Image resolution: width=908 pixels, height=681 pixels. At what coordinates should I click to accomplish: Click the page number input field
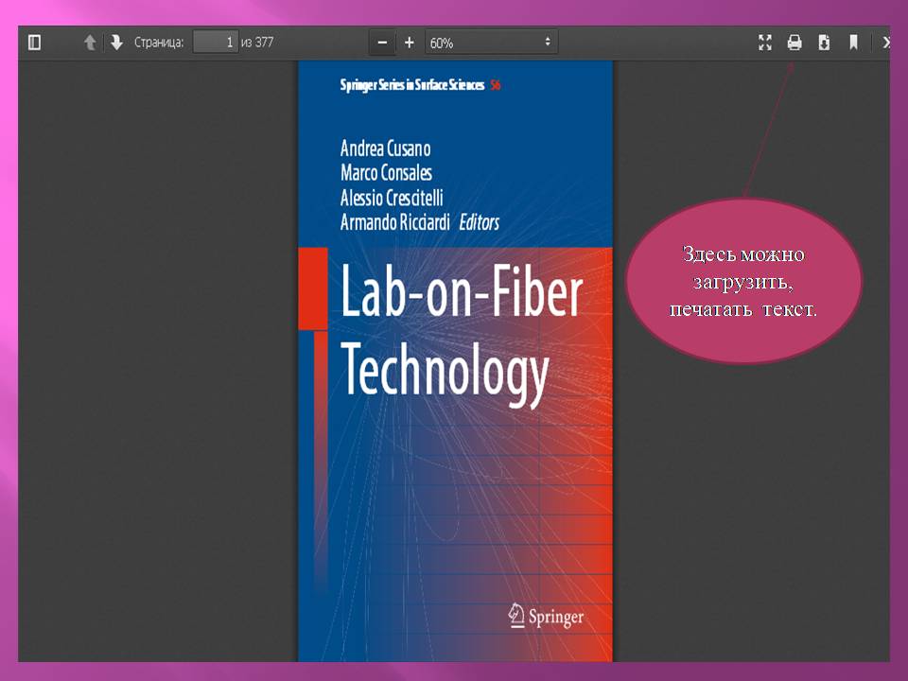click(216, 43)
